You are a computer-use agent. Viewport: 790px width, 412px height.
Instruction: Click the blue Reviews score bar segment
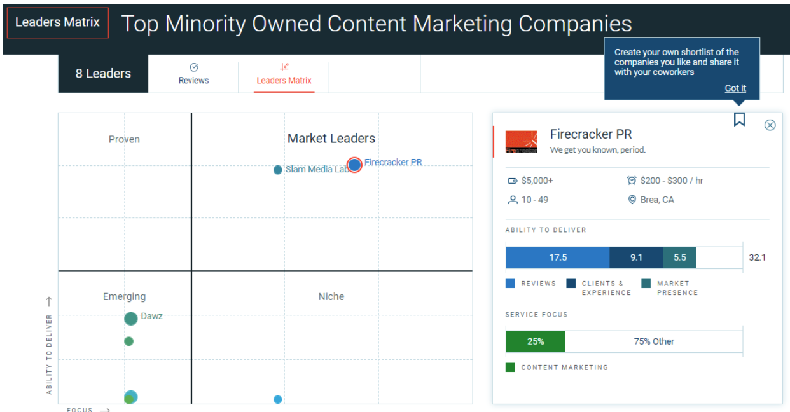[x=557, y=257]
